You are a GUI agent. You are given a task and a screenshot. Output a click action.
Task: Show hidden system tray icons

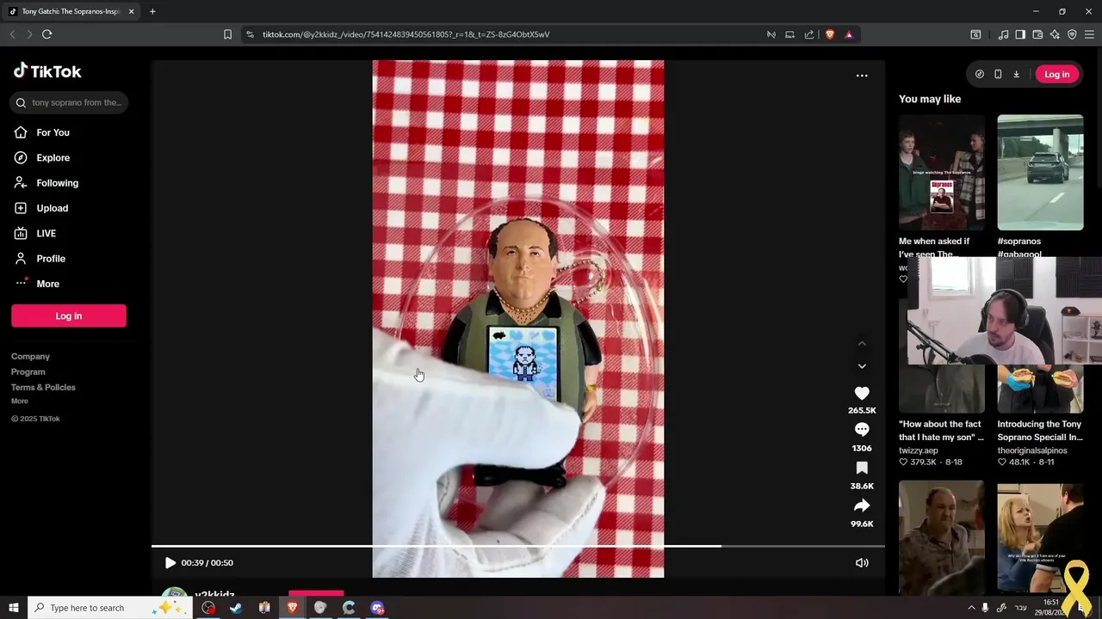[x=971, y=608]
